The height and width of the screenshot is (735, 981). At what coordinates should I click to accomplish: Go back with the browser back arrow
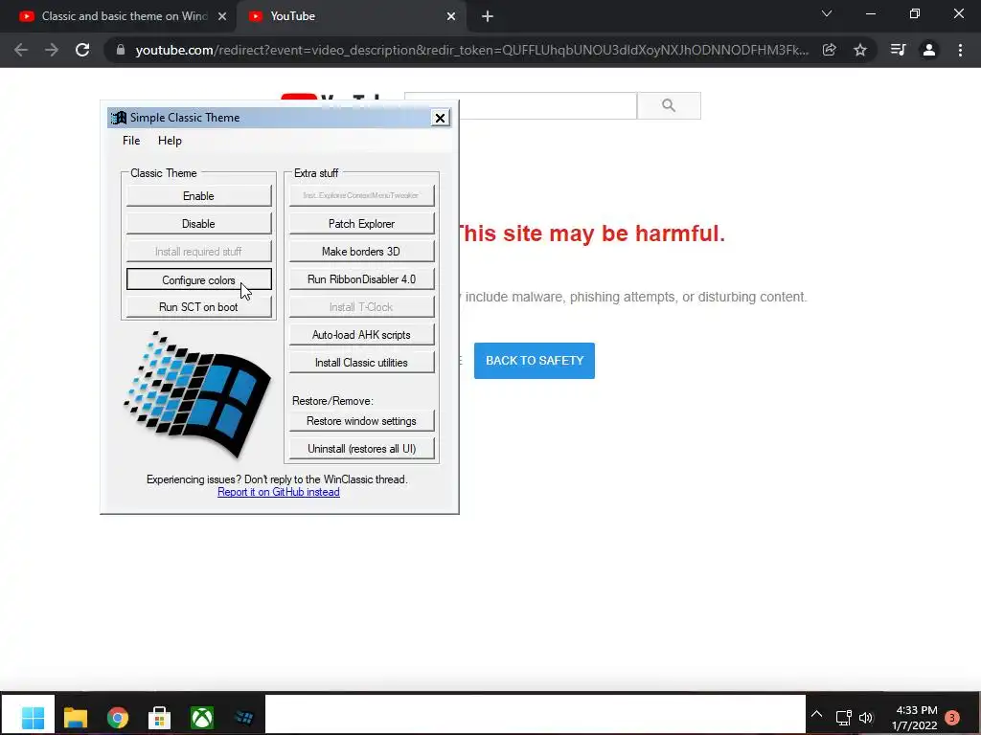(21, 50)
